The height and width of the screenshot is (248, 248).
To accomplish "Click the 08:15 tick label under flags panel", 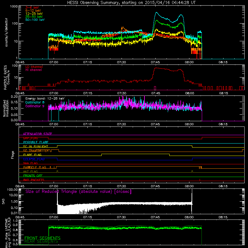I will 223,186.
